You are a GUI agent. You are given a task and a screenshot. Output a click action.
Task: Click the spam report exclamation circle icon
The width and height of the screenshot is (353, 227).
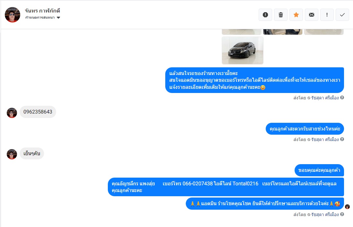265,15
